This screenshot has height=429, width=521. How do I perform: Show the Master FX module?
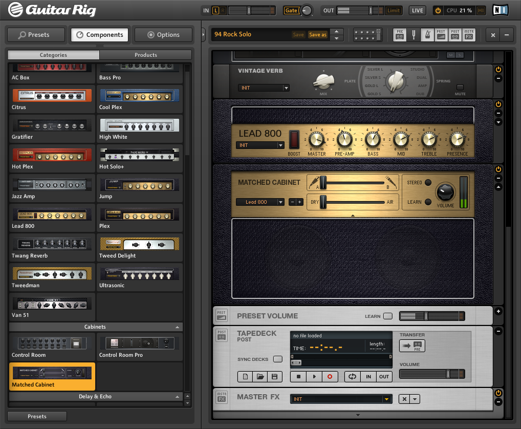pyautogui.click(x=469, y=35)
